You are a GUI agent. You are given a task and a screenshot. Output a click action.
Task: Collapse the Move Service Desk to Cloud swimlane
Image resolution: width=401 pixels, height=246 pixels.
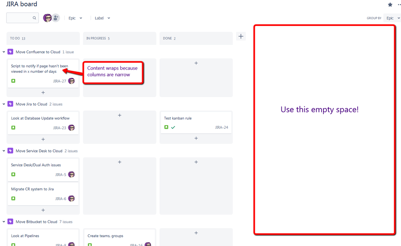coord(4,151)
